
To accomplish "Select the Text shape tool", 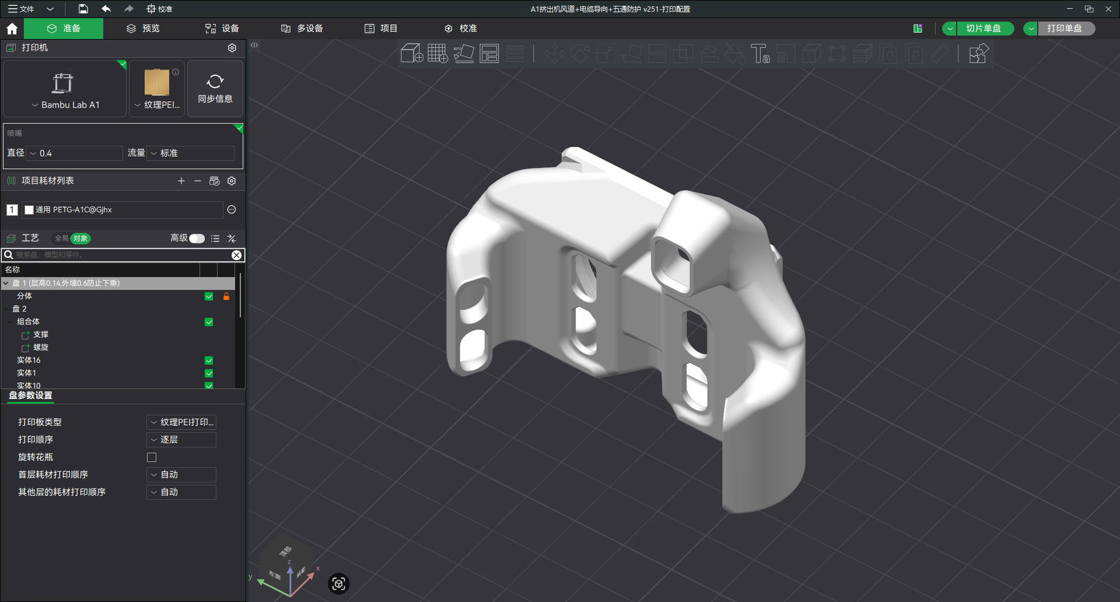I will [x=760, y=54].
